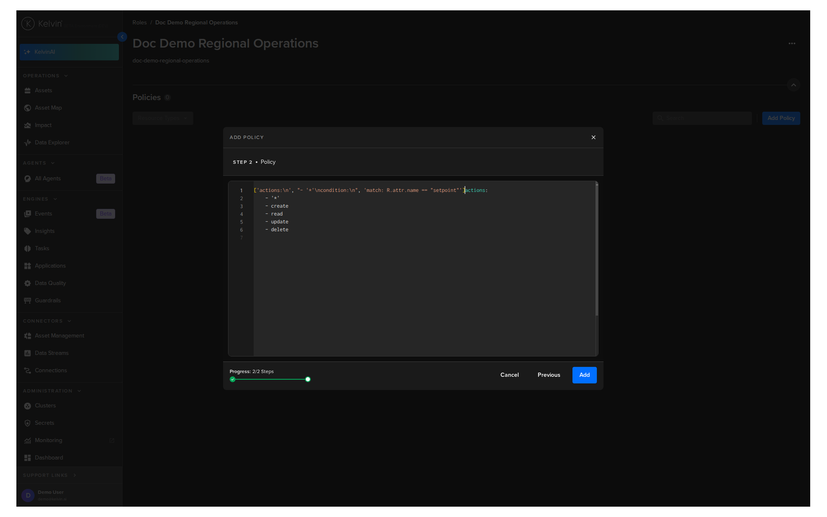Click the Beta badge next to All Agents

[106, 179]
